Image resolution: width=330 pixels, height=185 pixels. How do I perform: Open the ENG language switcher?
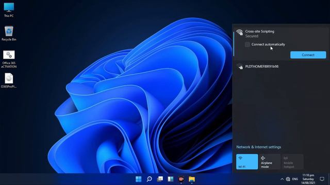click(295, 179)
